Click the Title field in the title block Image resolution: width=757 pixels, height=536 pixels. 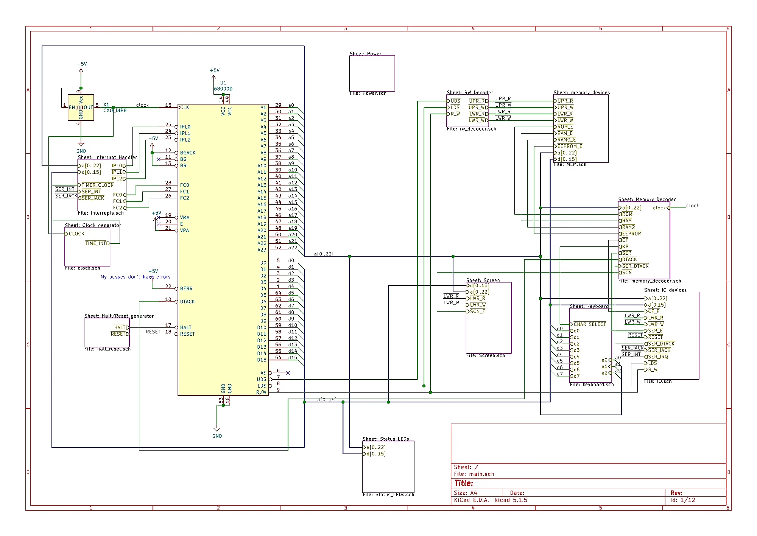[464, 483]
